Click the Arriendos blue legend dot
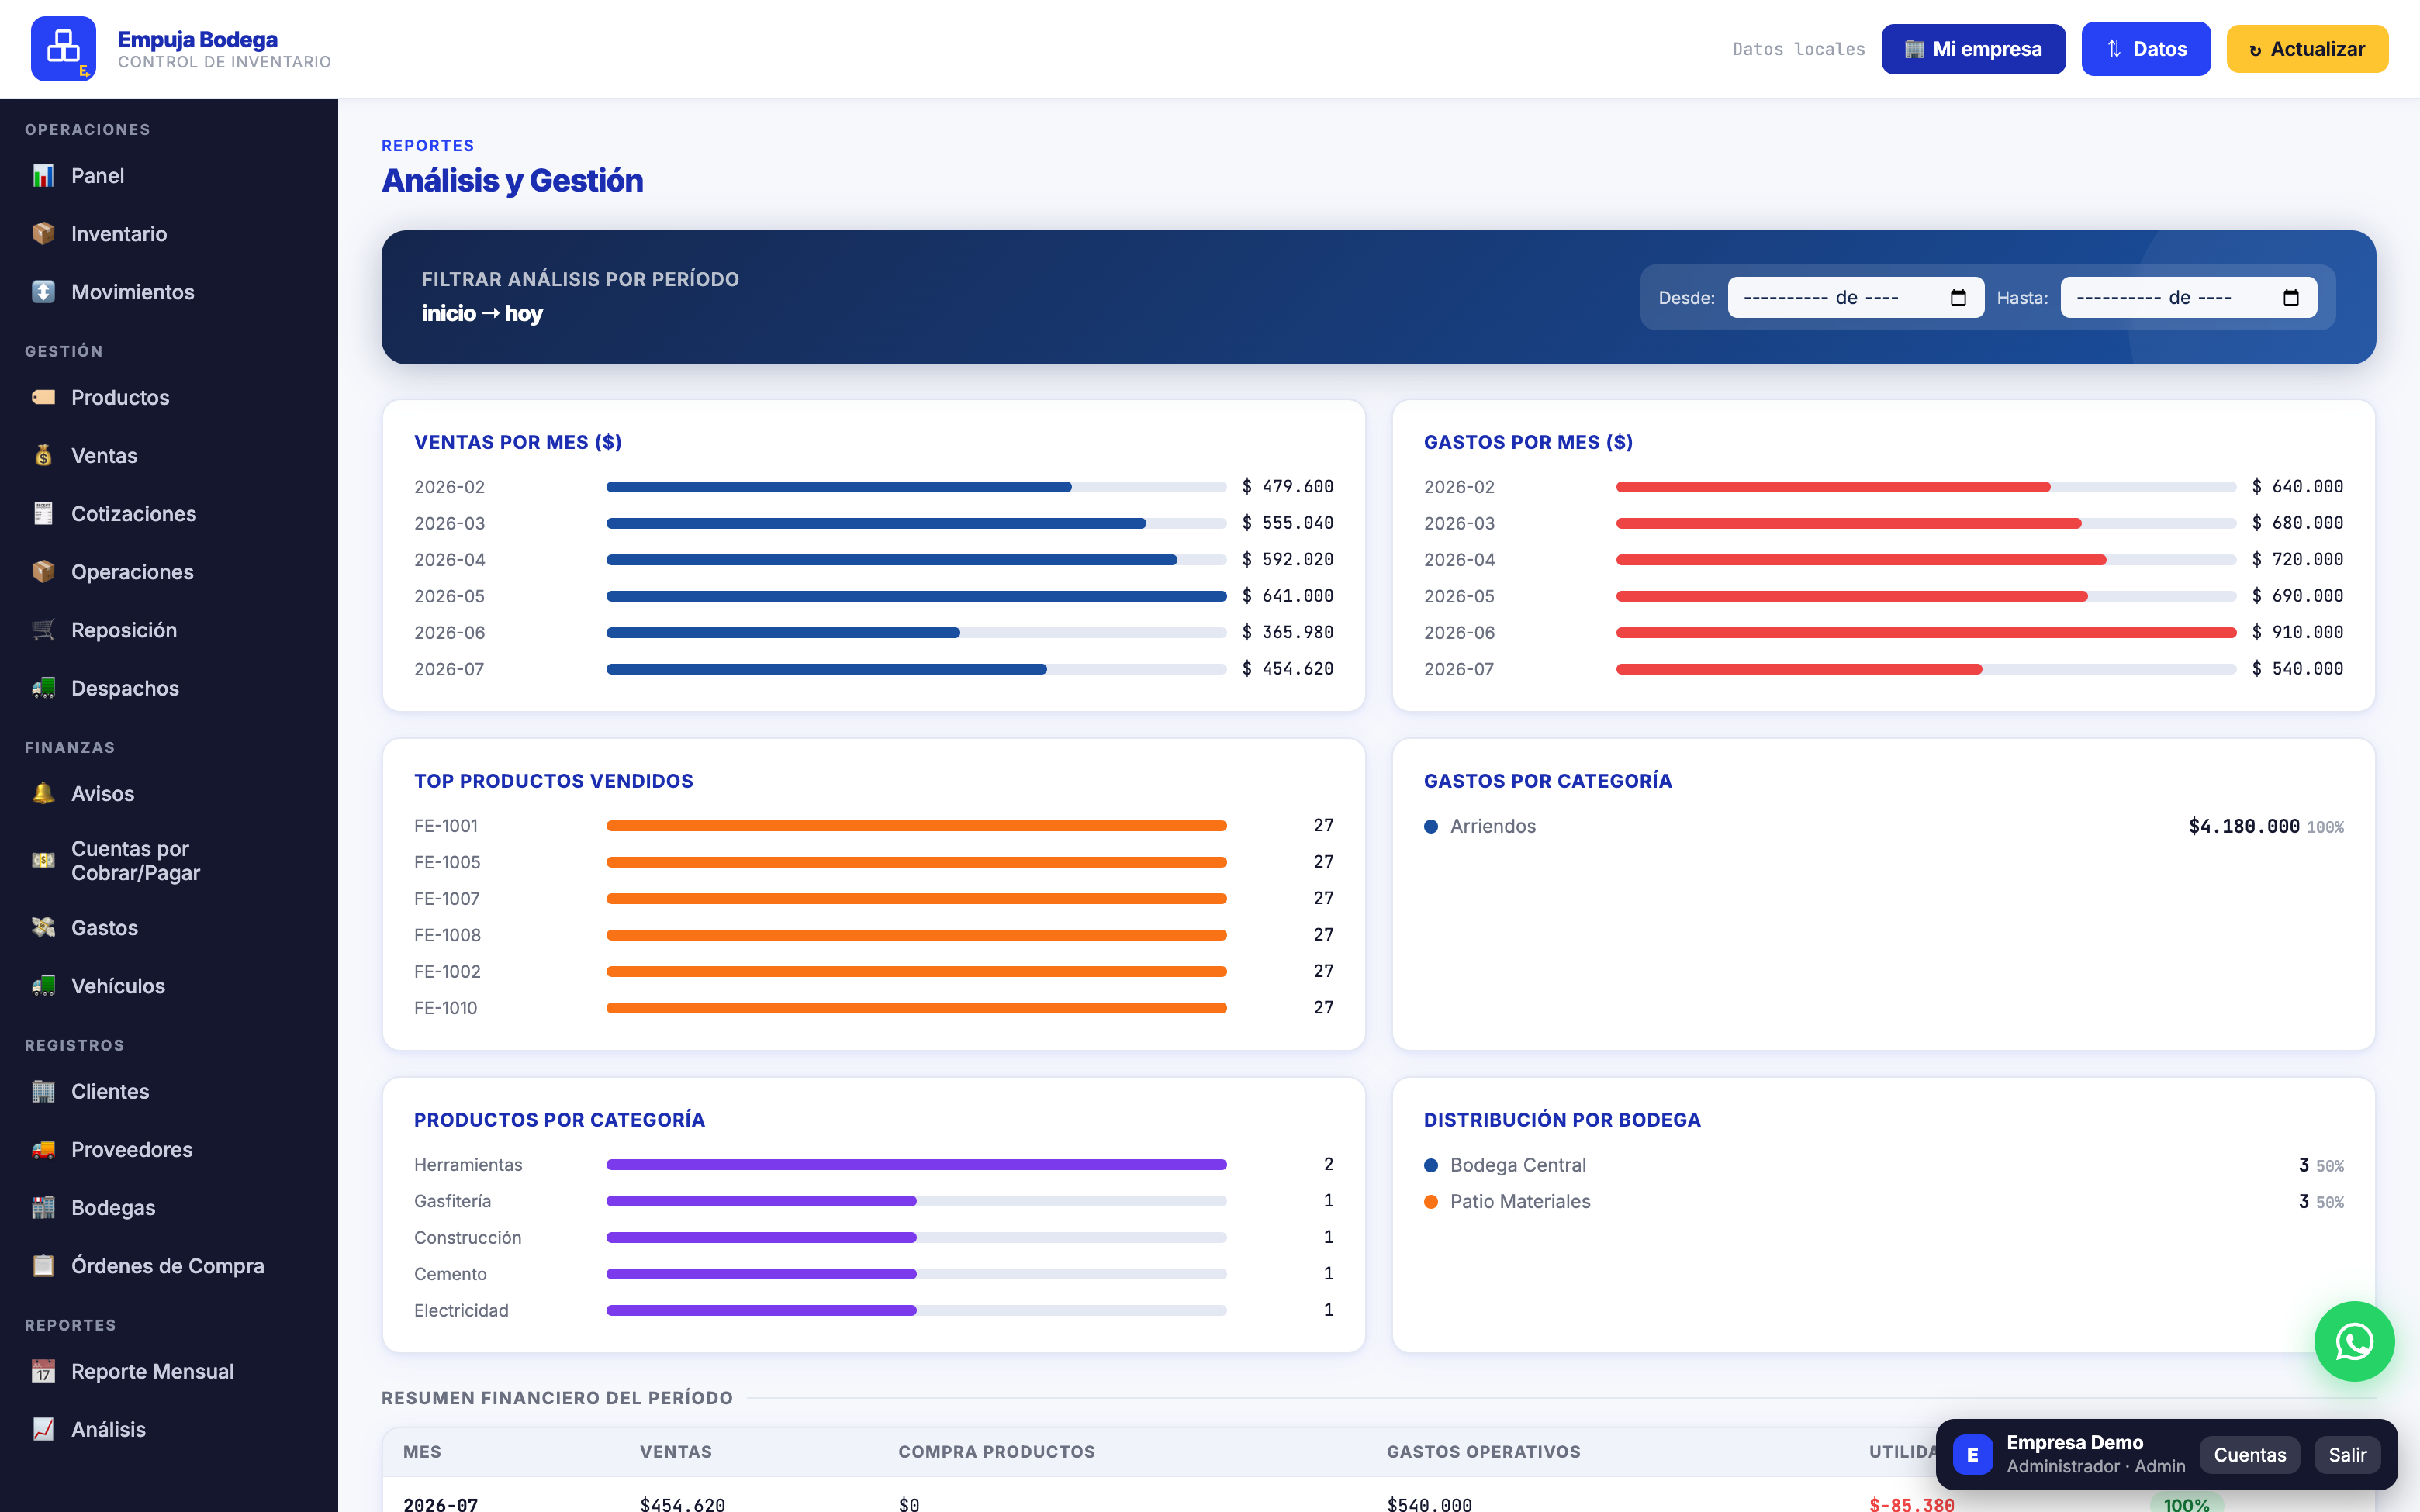2420x1512 pixels. [x=1431, y=827]
